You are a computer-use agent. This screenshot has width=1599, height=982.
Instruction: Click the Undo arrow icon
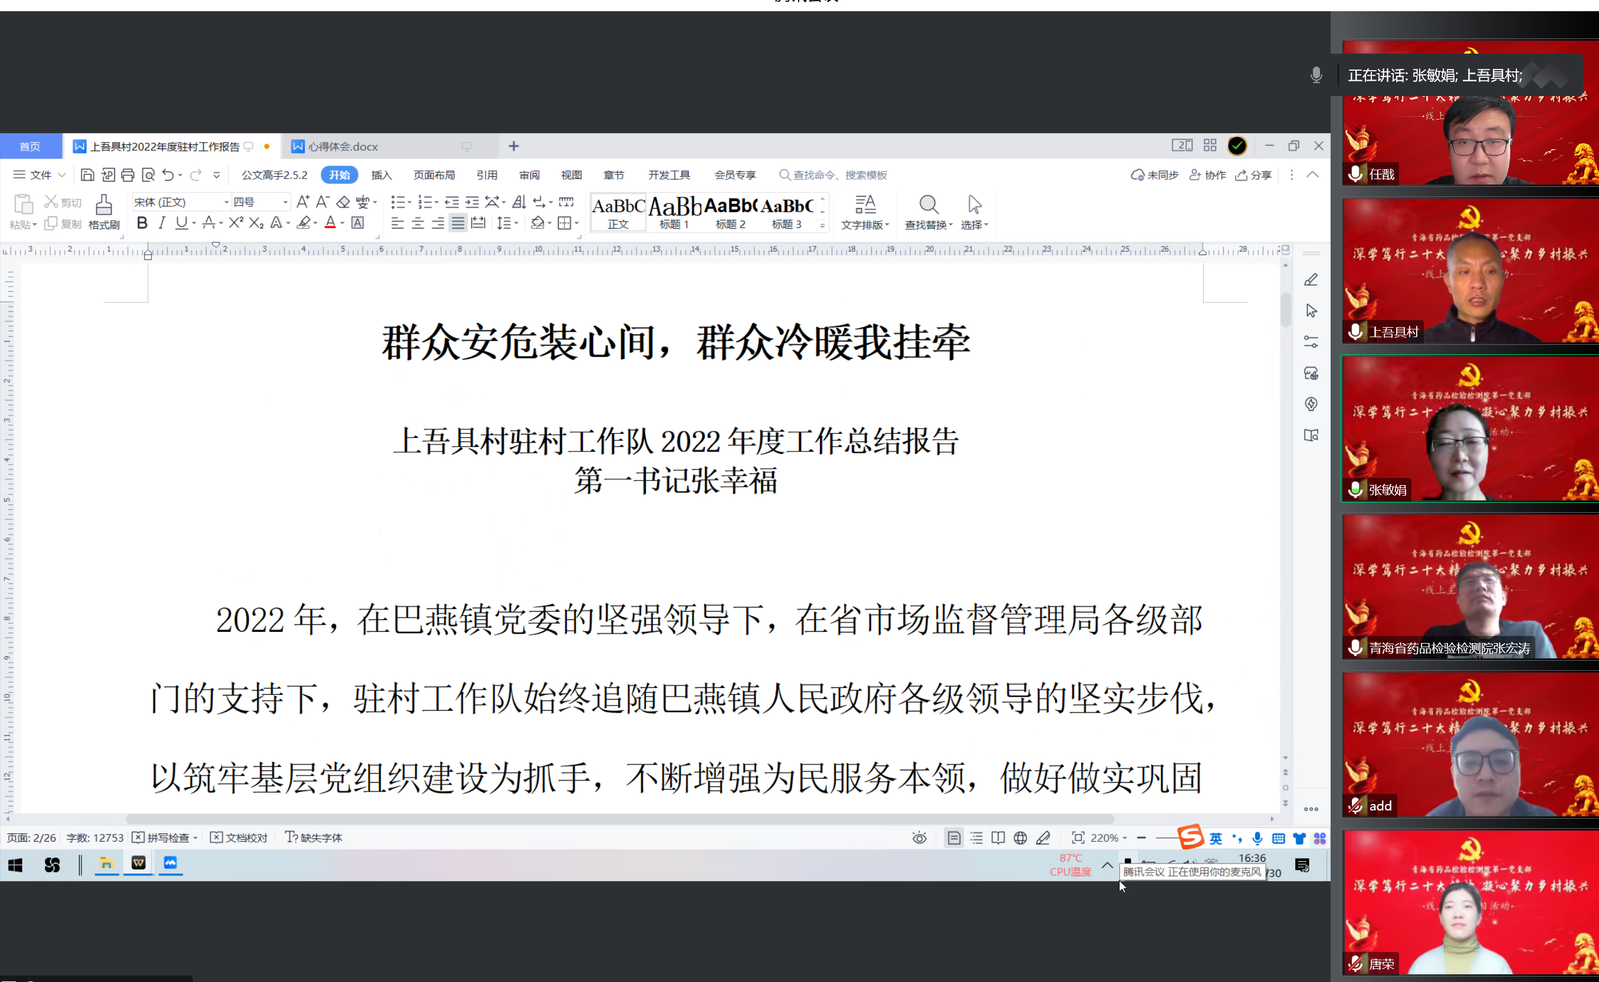[168, 174]
